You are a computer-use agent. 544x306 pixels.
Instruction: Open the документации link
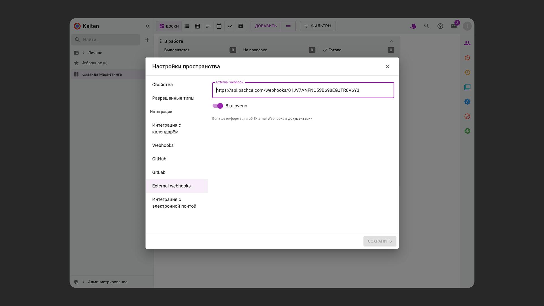(300, 119)
